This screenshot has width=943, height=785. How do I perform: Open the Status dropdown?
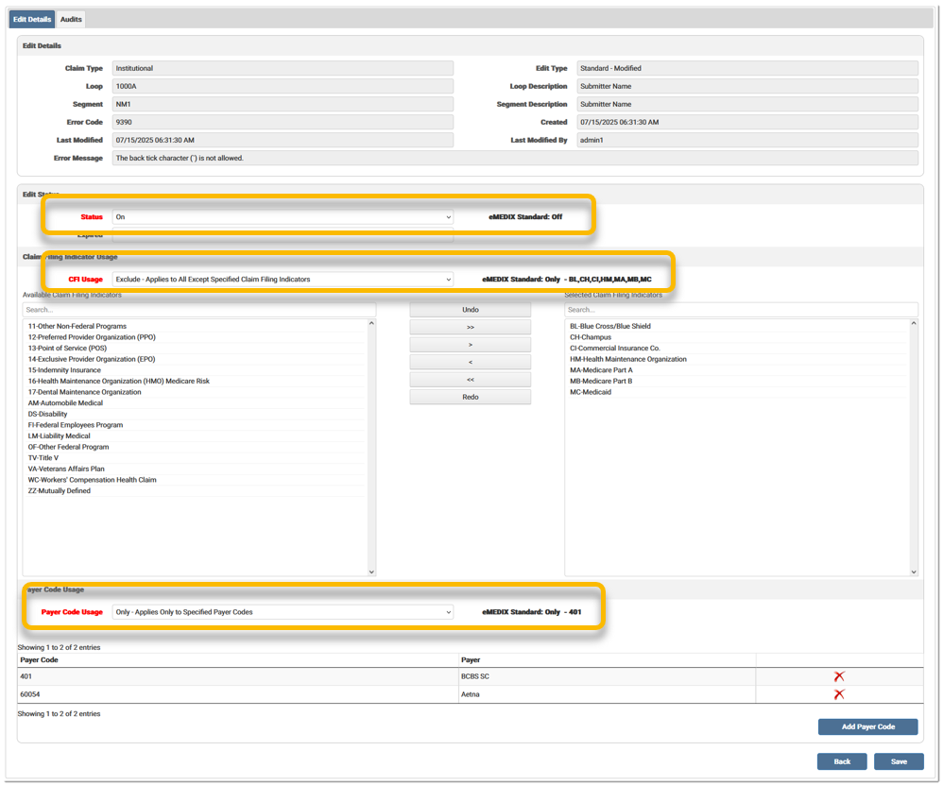(x=283, y=217)
